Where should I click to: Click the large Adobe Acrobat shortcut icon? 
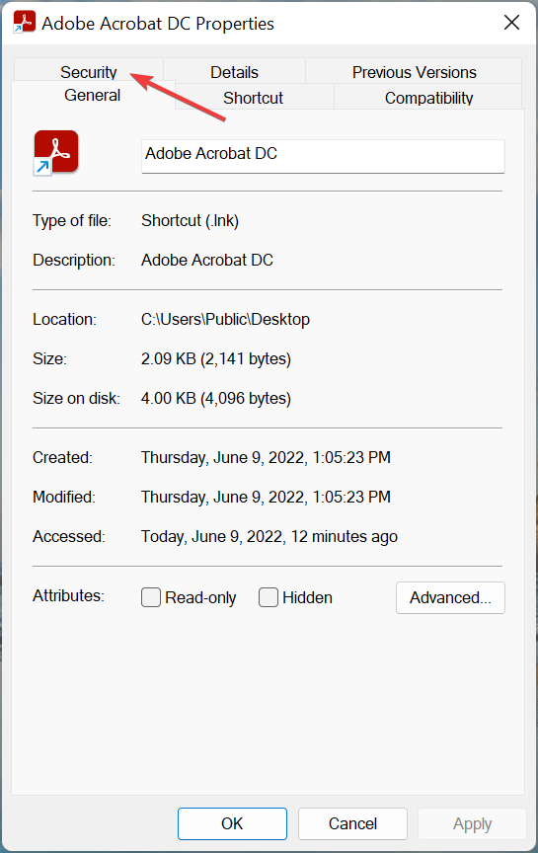click(x=55, y=153)
